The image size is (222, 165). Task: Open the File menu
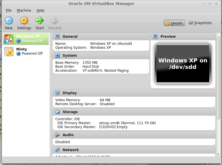point(9,10)
